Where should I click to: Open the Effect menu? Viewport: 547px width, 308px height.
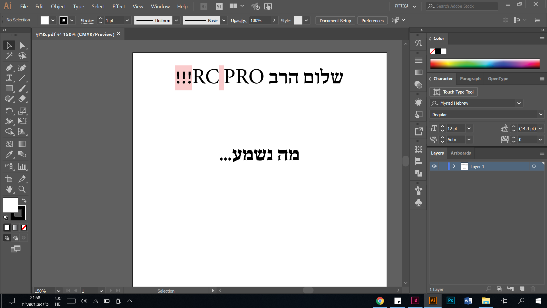point(119,6)
